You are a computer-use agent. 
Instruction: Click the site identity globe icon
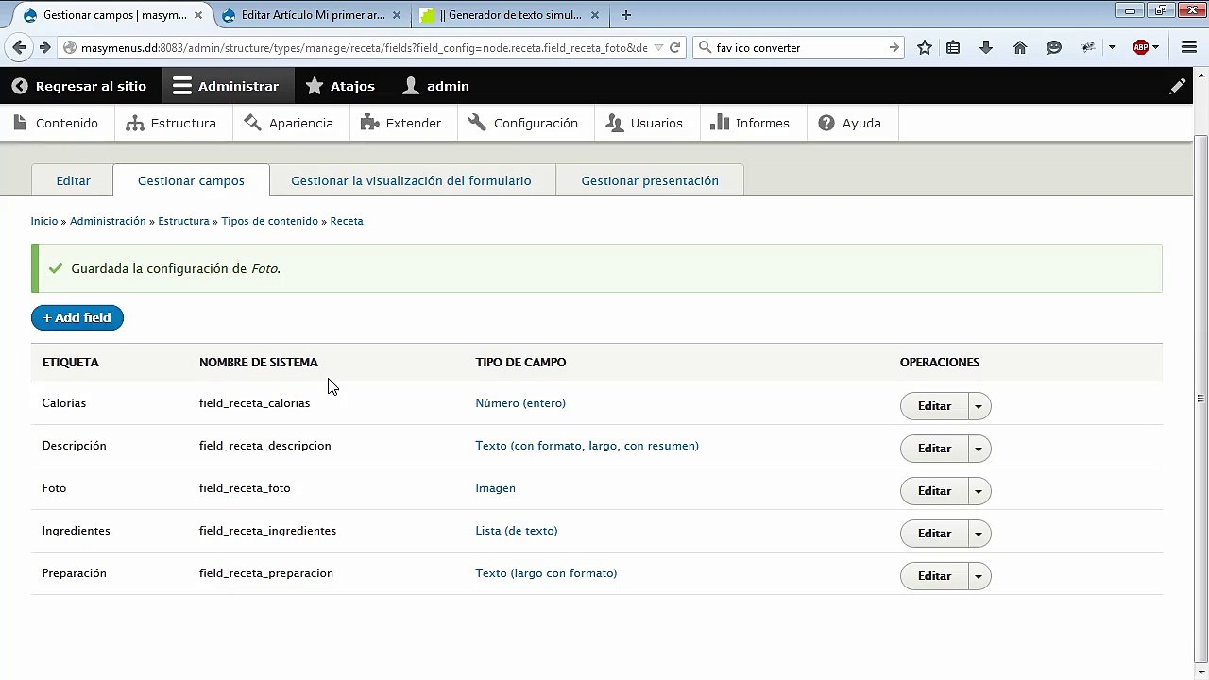tap(70, 48)
